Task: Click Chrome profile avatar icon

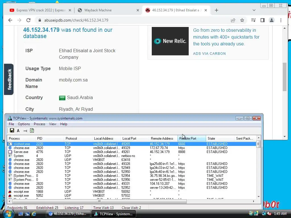Action: [271, 20]
